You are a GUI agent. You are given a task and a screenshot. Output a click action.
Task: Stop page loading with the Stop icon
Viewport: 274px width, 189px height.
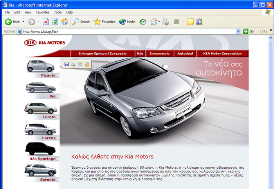point(46,22)
